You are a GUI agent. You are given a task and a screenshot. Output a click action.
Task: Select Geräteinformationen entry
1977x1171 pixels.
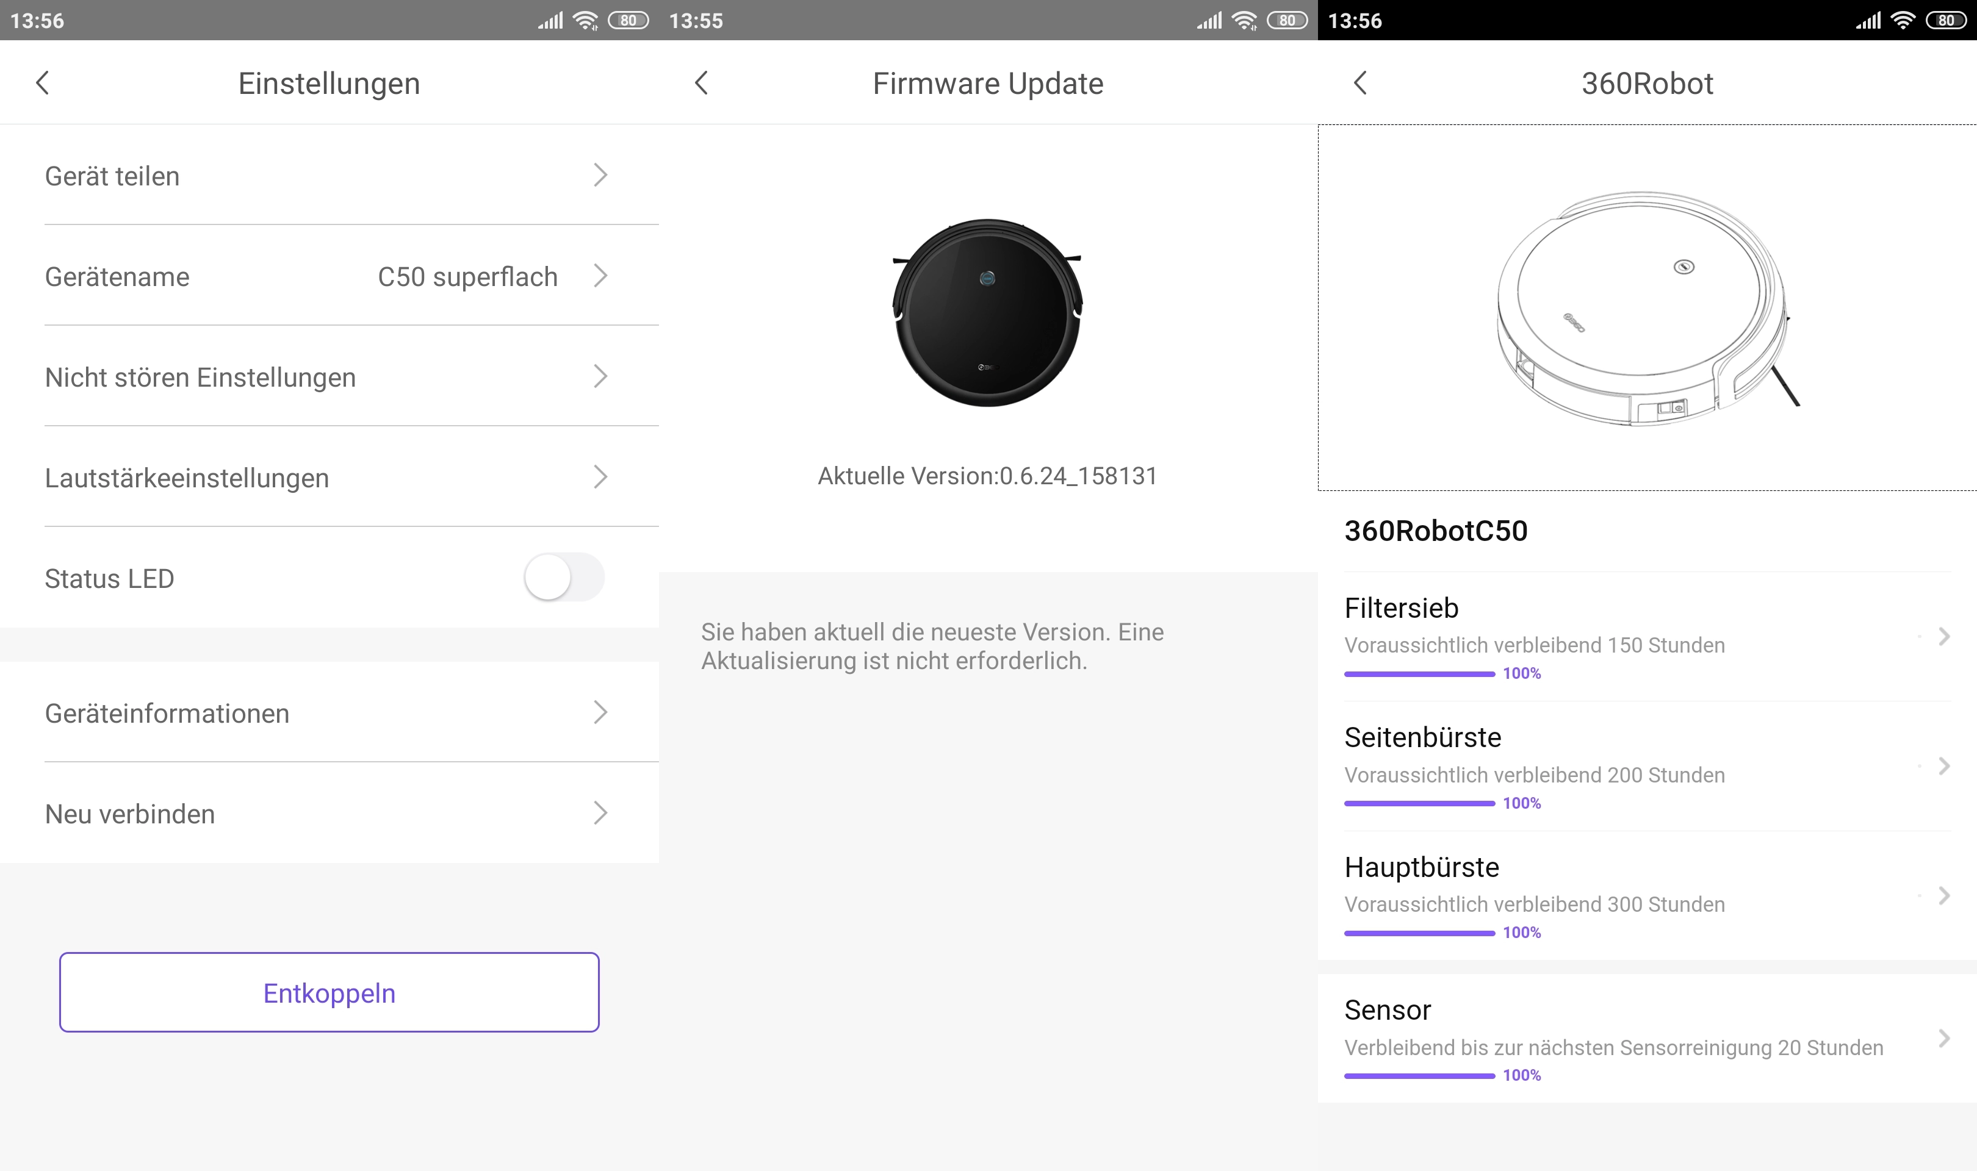point(329,712)
